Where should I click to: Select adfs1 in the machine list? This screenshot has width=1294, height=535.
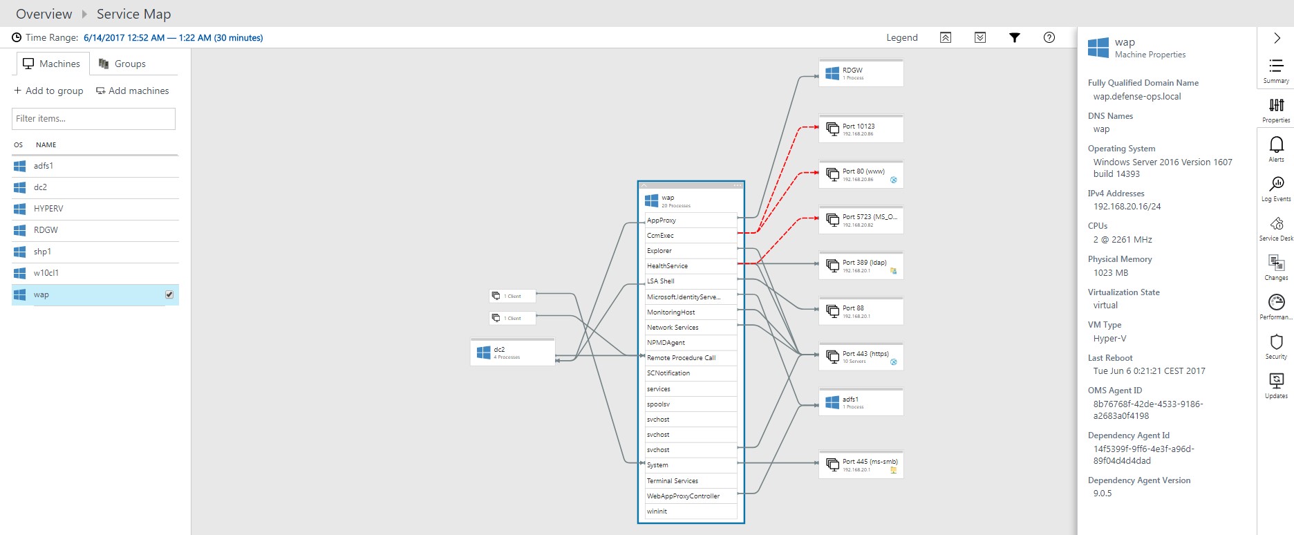tap(95, 166)
